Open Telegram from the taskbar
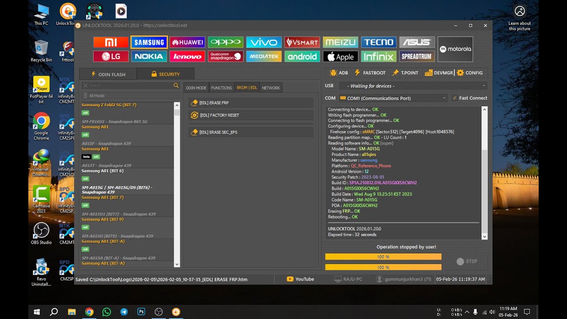 point(124,312)
